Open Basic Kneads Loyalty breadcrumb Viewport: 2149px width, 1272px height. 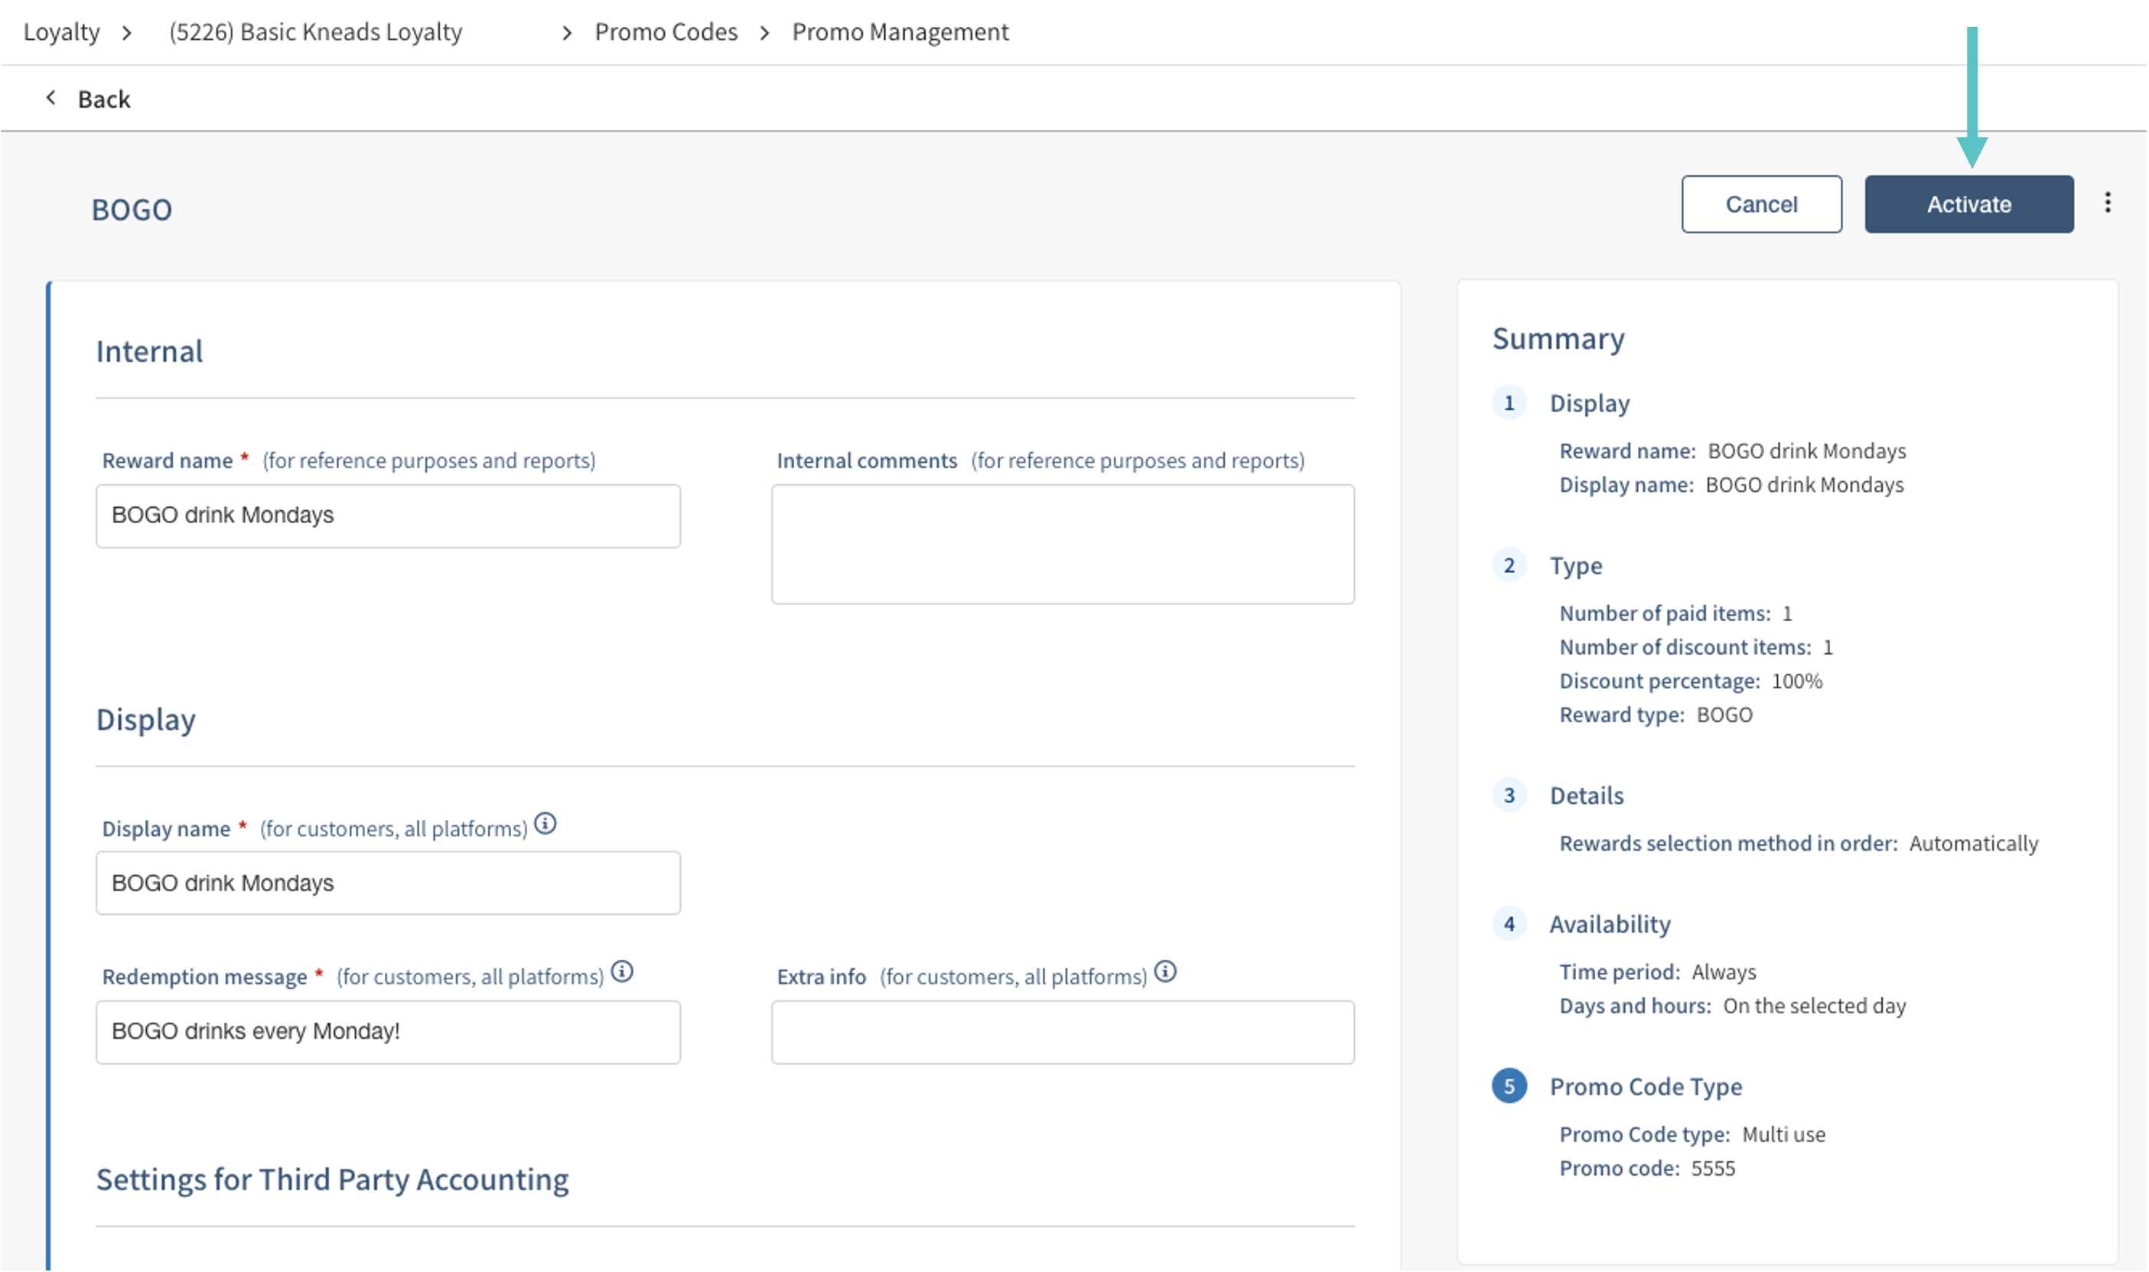point(315,33)
